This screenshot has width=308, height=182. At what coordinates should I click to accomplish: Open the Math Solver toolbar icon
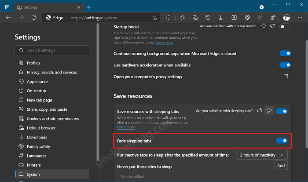[x=234, y=18]
